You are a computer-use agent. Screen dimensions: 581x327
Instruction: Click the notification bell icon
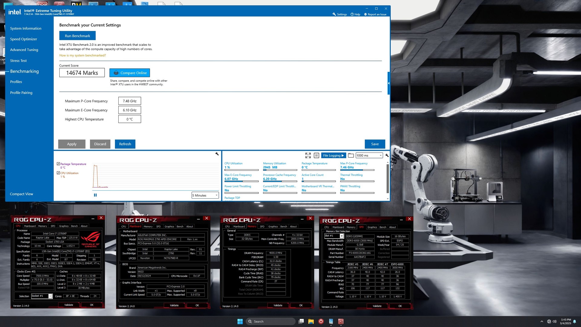click(x=574, y=322)
